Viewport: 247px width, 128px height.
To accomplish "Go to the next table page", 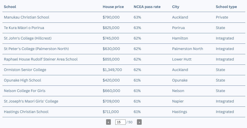I will pos(139,122).
